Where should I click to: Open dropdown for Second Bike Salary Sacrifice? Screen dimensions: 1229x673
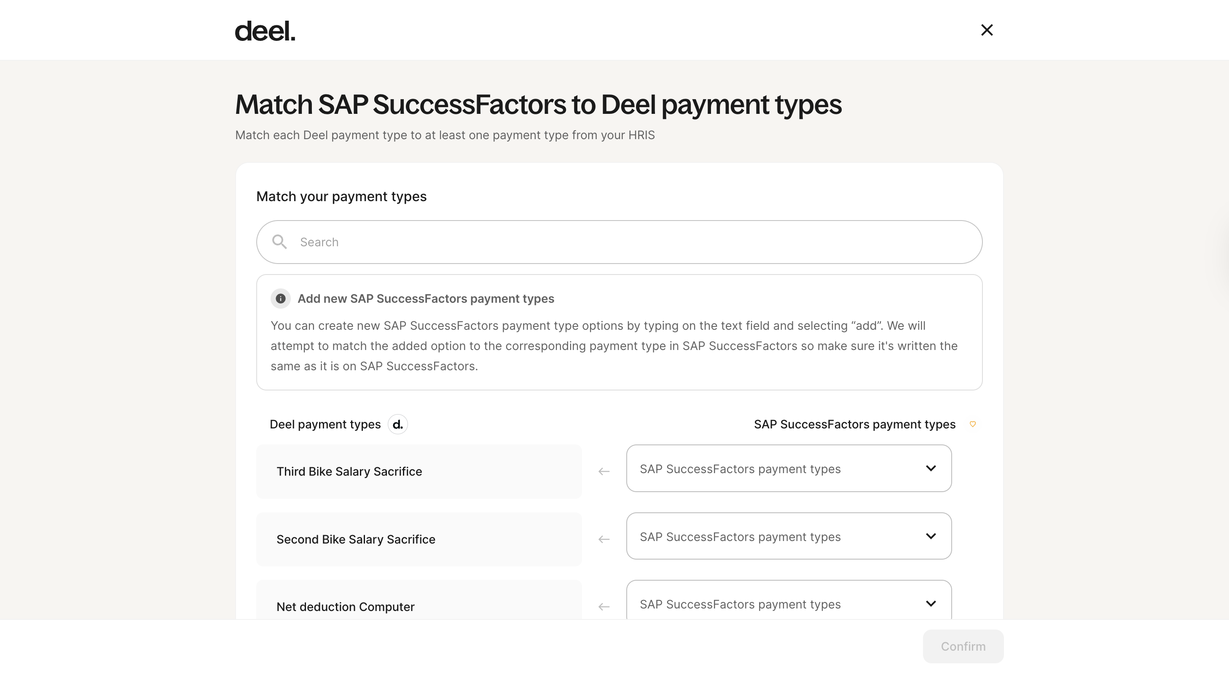coord(789,536)
